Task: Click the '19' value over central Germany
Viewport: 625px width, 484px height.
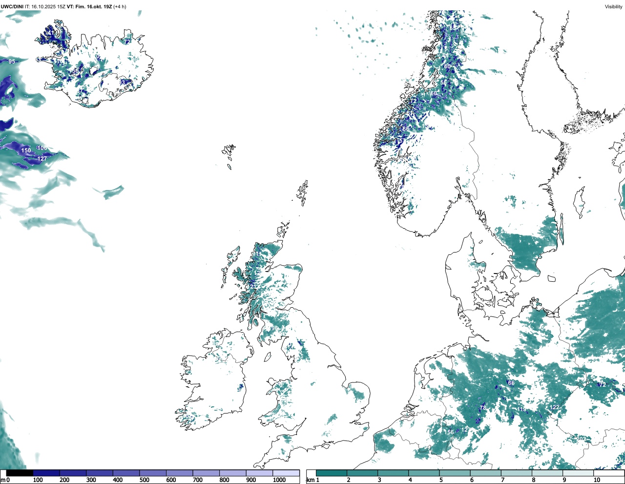Action: coord(522,409)
